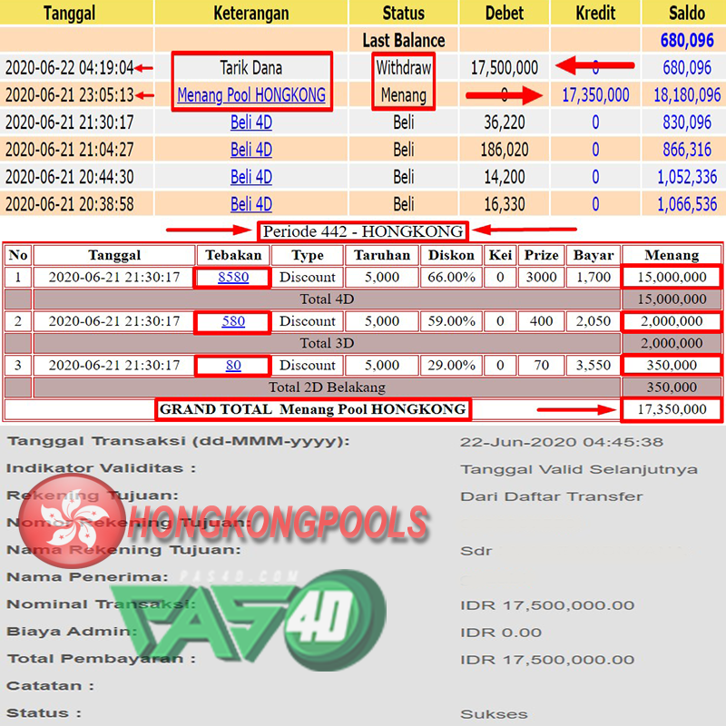The width and height of the screenshot is (726, 726).
Task: Select the Last Balance label
Action: tap(403, 40)
